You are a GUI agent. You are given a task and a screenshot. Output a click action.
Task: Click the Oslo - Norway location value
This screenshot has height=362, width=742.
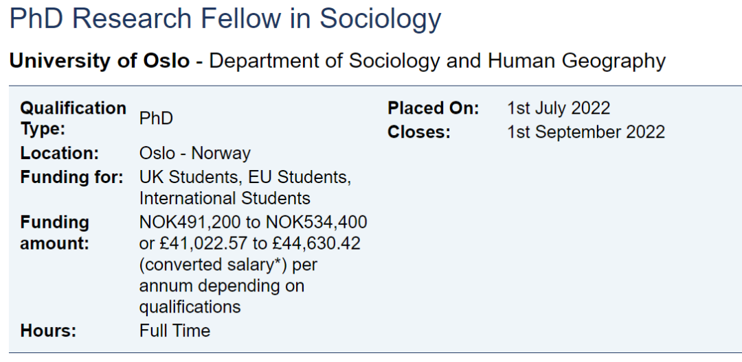(x=194, y=153)
